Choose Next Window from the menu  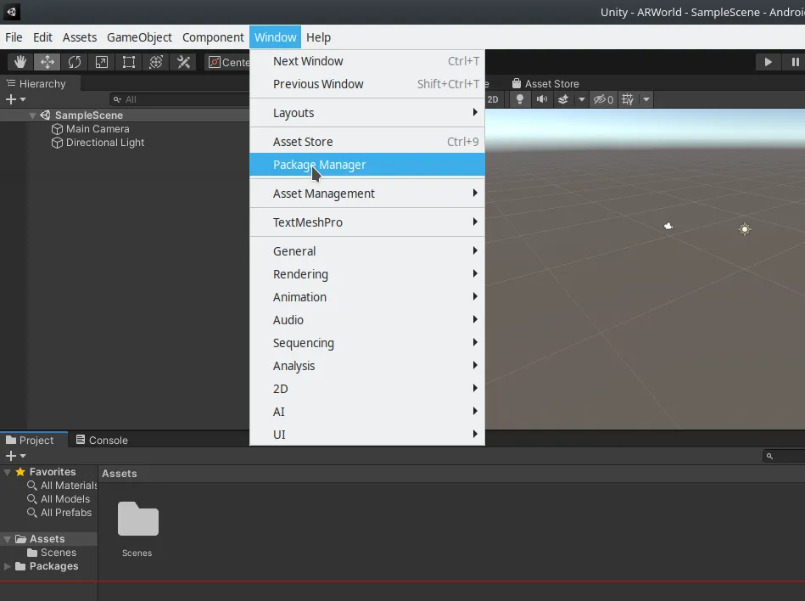tap(367, 61)
